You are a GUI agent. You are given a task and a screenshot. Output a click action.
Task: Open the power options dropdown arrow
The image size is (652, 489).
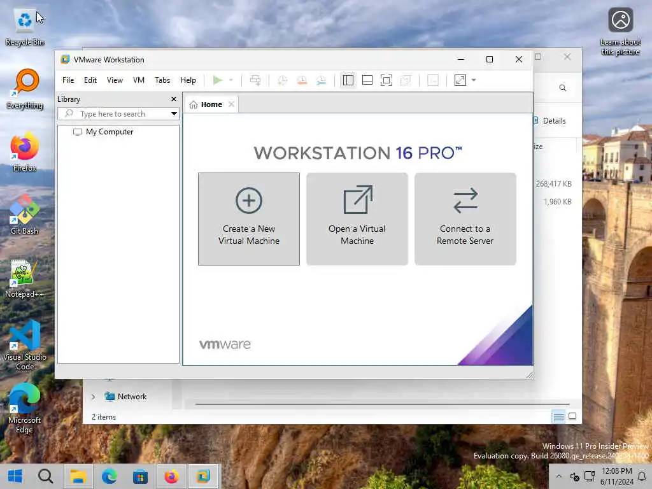[230, 80]
